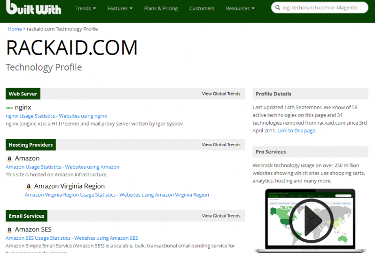This screenshot has width=375, height=253.
Task: Open the Trends dropdown menu
Action: coord(86,8)
